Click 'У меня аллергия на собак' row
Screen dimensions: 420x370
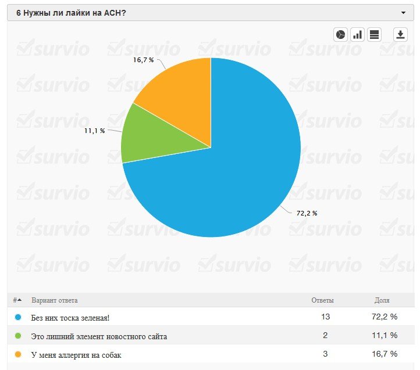[x=211, y=354]
